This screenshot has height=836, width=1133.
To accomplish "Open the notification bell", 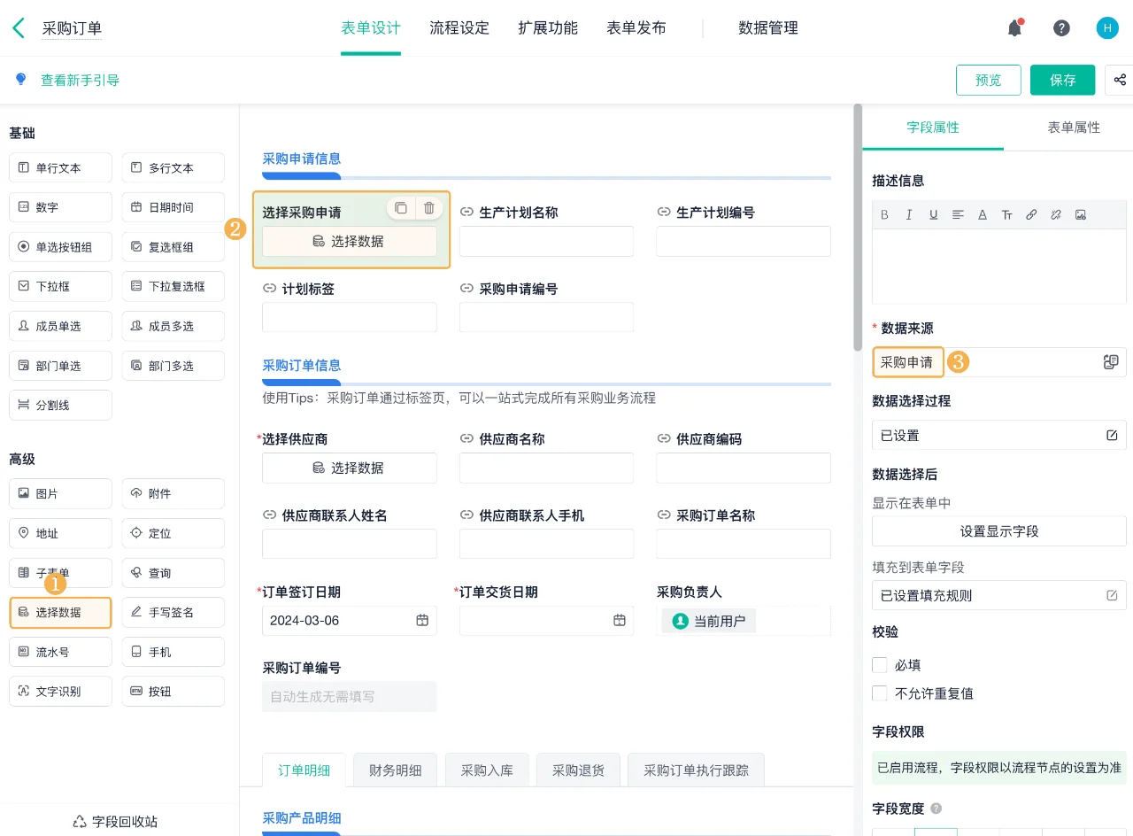I will (x=1014, y=27).
